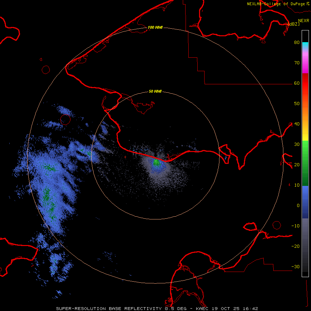Viewport: 311px width, 311px height.
Task: Click the 50 NMI range ring label
Action: tap(155, 91)
